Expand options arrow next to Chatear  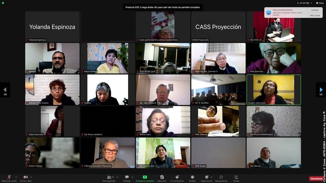133,177
